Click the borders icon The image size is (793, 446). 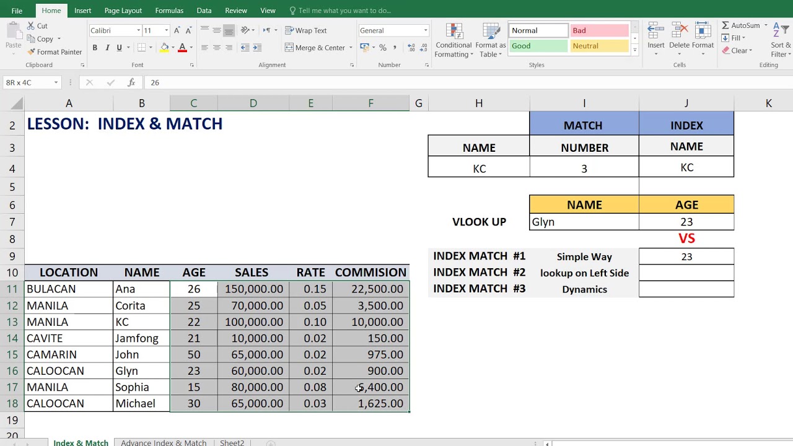tap(142, 48)
